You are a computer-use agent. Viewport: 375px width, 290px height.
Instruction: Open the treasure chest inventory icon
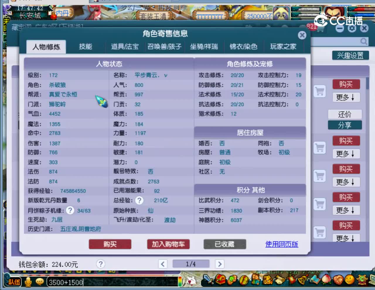[x=220, y=280]
